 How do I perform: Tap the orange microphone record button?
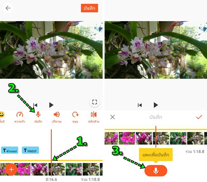156,171
